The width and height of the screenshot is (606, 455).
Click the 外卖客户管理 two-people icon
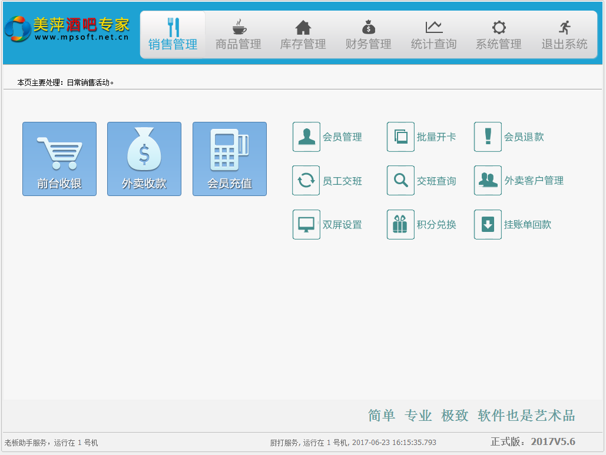(x=488, y=181)
